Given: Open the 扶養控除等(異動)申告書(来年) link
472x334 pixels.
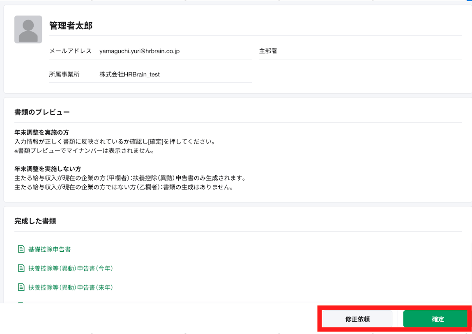Looking at the screenshot, I should pyautogui.click(x=70, y=287).
